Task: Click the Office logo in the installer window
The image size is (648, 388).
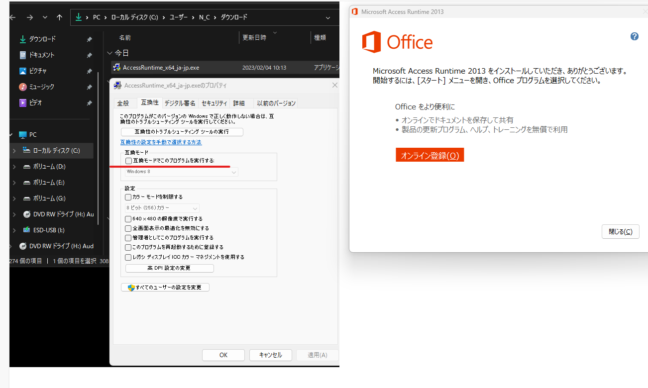Action: click(397, 42)
